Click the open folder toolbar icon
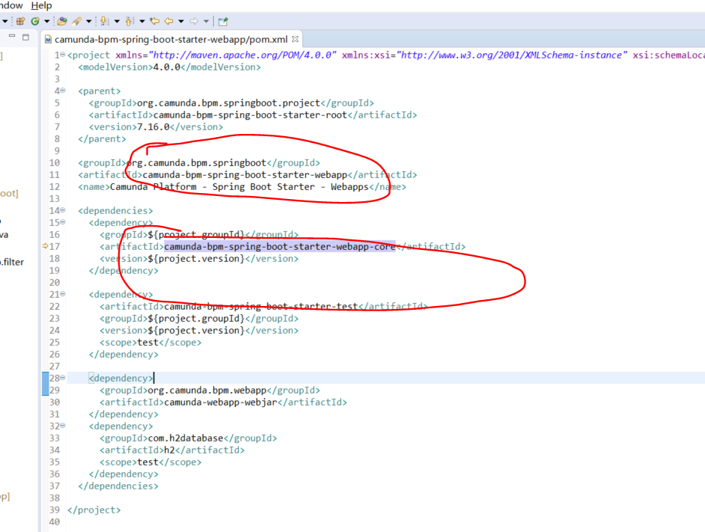 61,20
